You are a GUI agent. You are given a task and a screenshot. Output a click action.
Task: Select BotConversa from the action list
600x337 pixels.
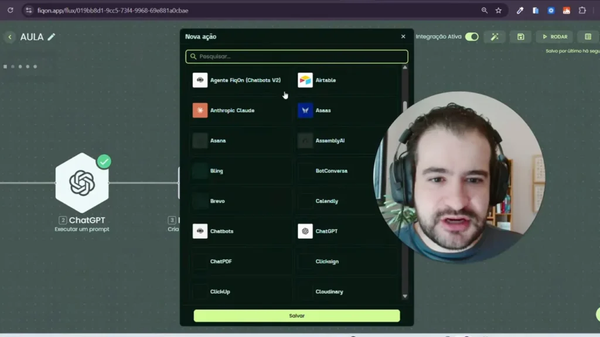pos(331,171)
